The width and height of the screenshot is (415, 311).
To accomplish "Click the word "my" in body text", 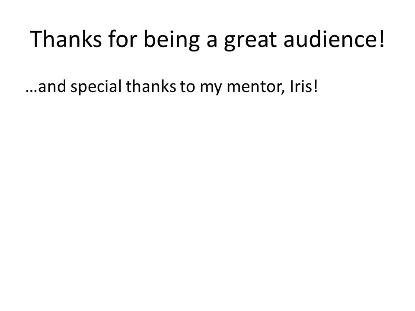I will (211, 89).
